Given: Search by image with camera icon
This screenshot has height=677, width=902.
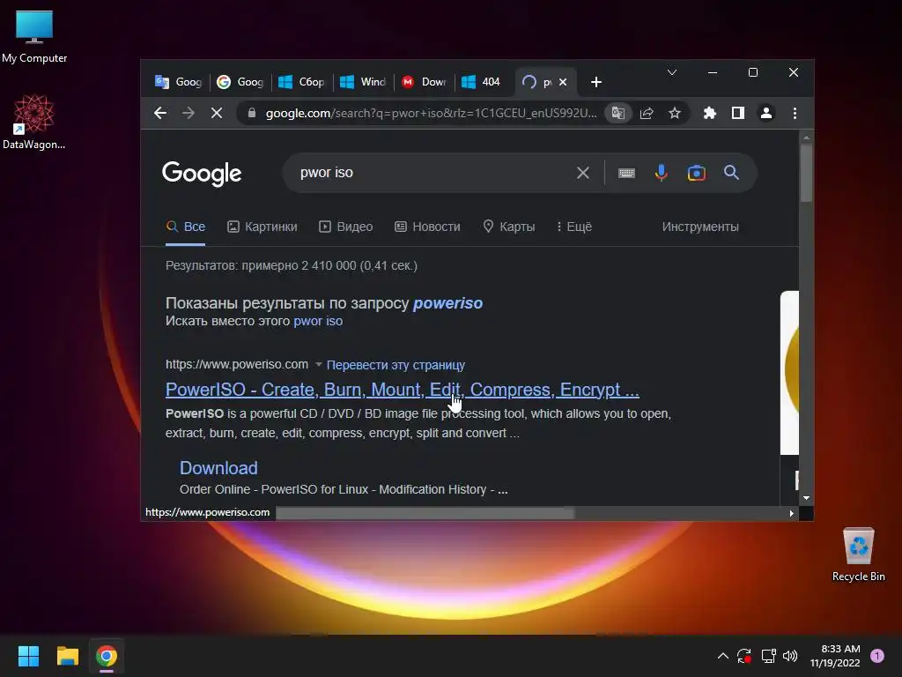Looking at the screenshot, I should (696, 173).
